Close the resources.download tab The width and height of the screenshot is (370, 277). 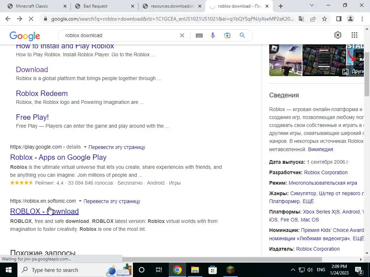click(200, 6)
